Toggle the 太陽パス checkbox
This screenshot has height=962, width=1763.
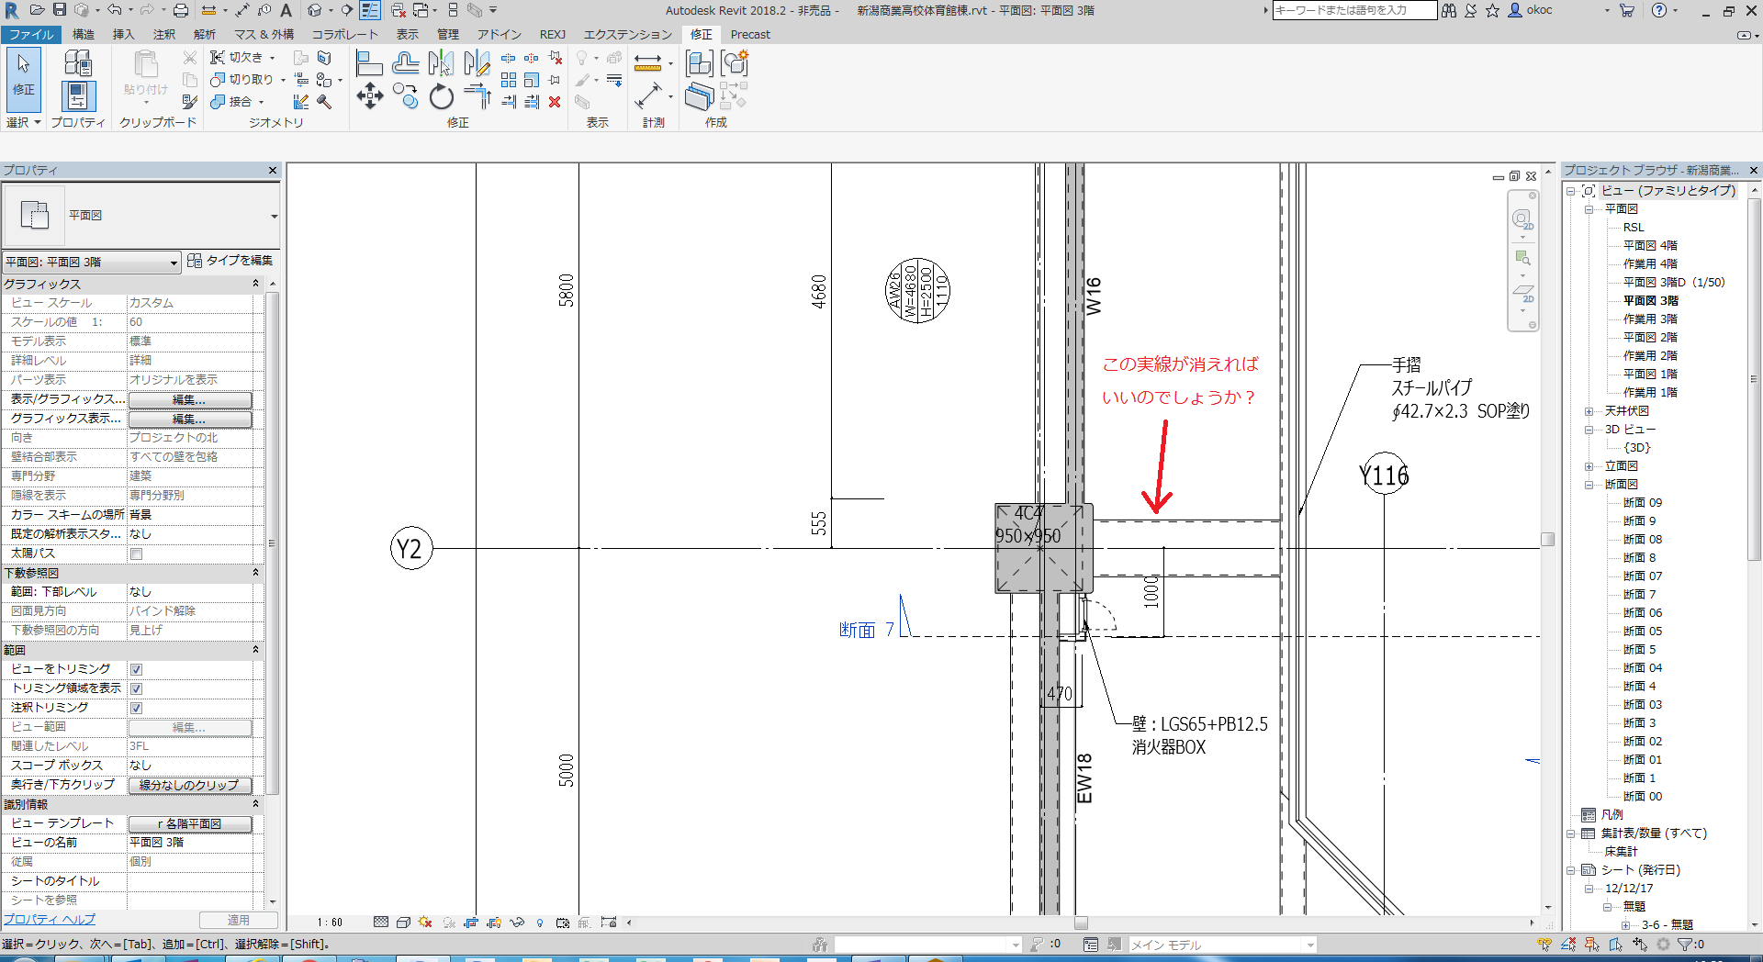[136, 554]
